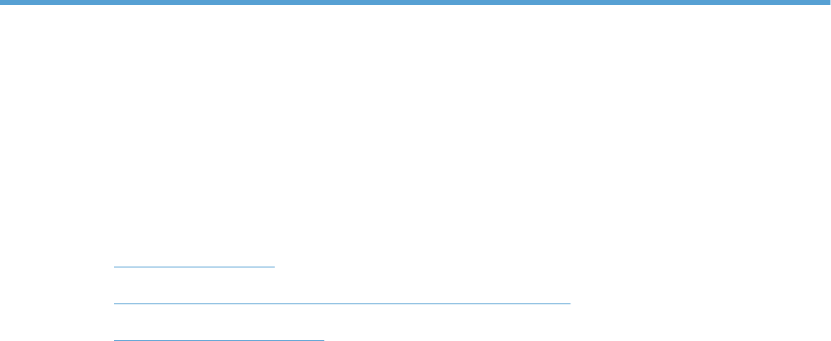
Task: Follow the last underlined link at bottom
Action: (219, 336)
